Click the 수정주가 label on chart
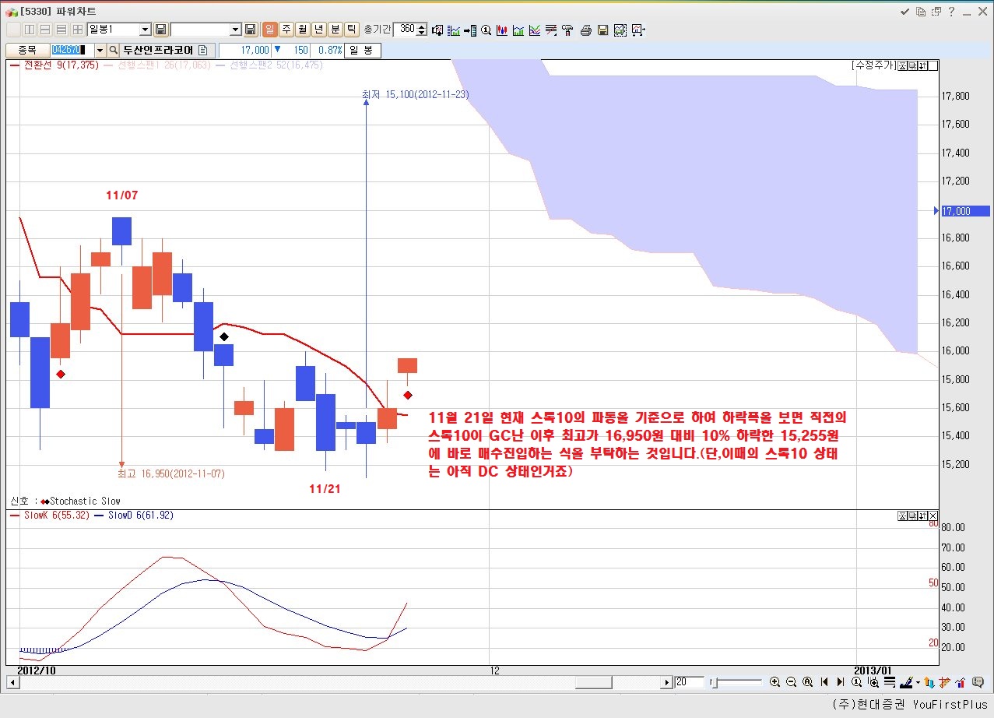The image size is (994, 718). 873,65
